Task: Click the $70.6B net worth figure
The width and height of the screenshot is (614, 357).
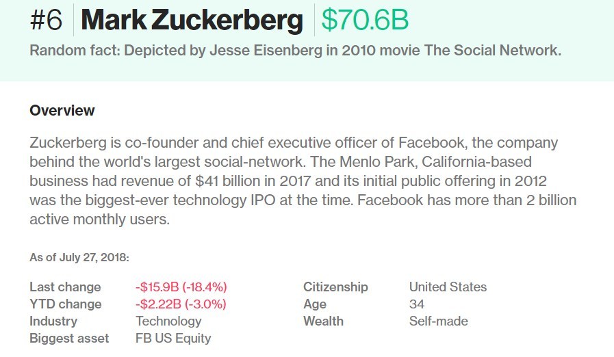Action: click(x=365, y=21)
